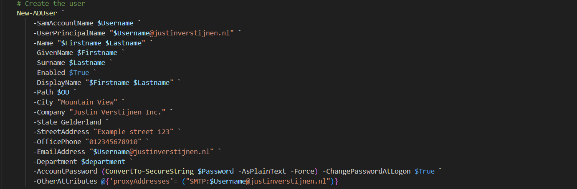Place cursor on the $Username variable after SamAccountName
Screen dimensions: 577x189
pyautogui.click(x=115, y=23)
